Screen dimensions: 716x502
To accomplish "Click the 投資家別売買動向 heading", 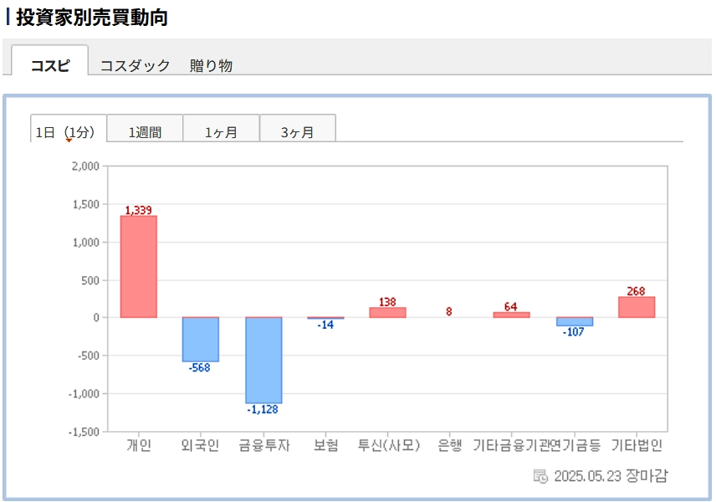I will click(91, 18).
